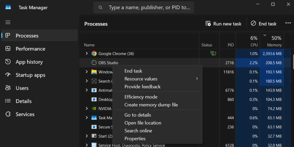Expand the NVIDIA process group
294x147 pixels.
[x=87, y=109]
